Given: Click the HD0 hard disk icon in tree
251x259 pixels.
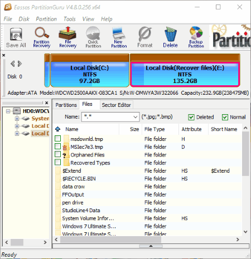Looking at the screenshot, I should click(x=17, y=111).
